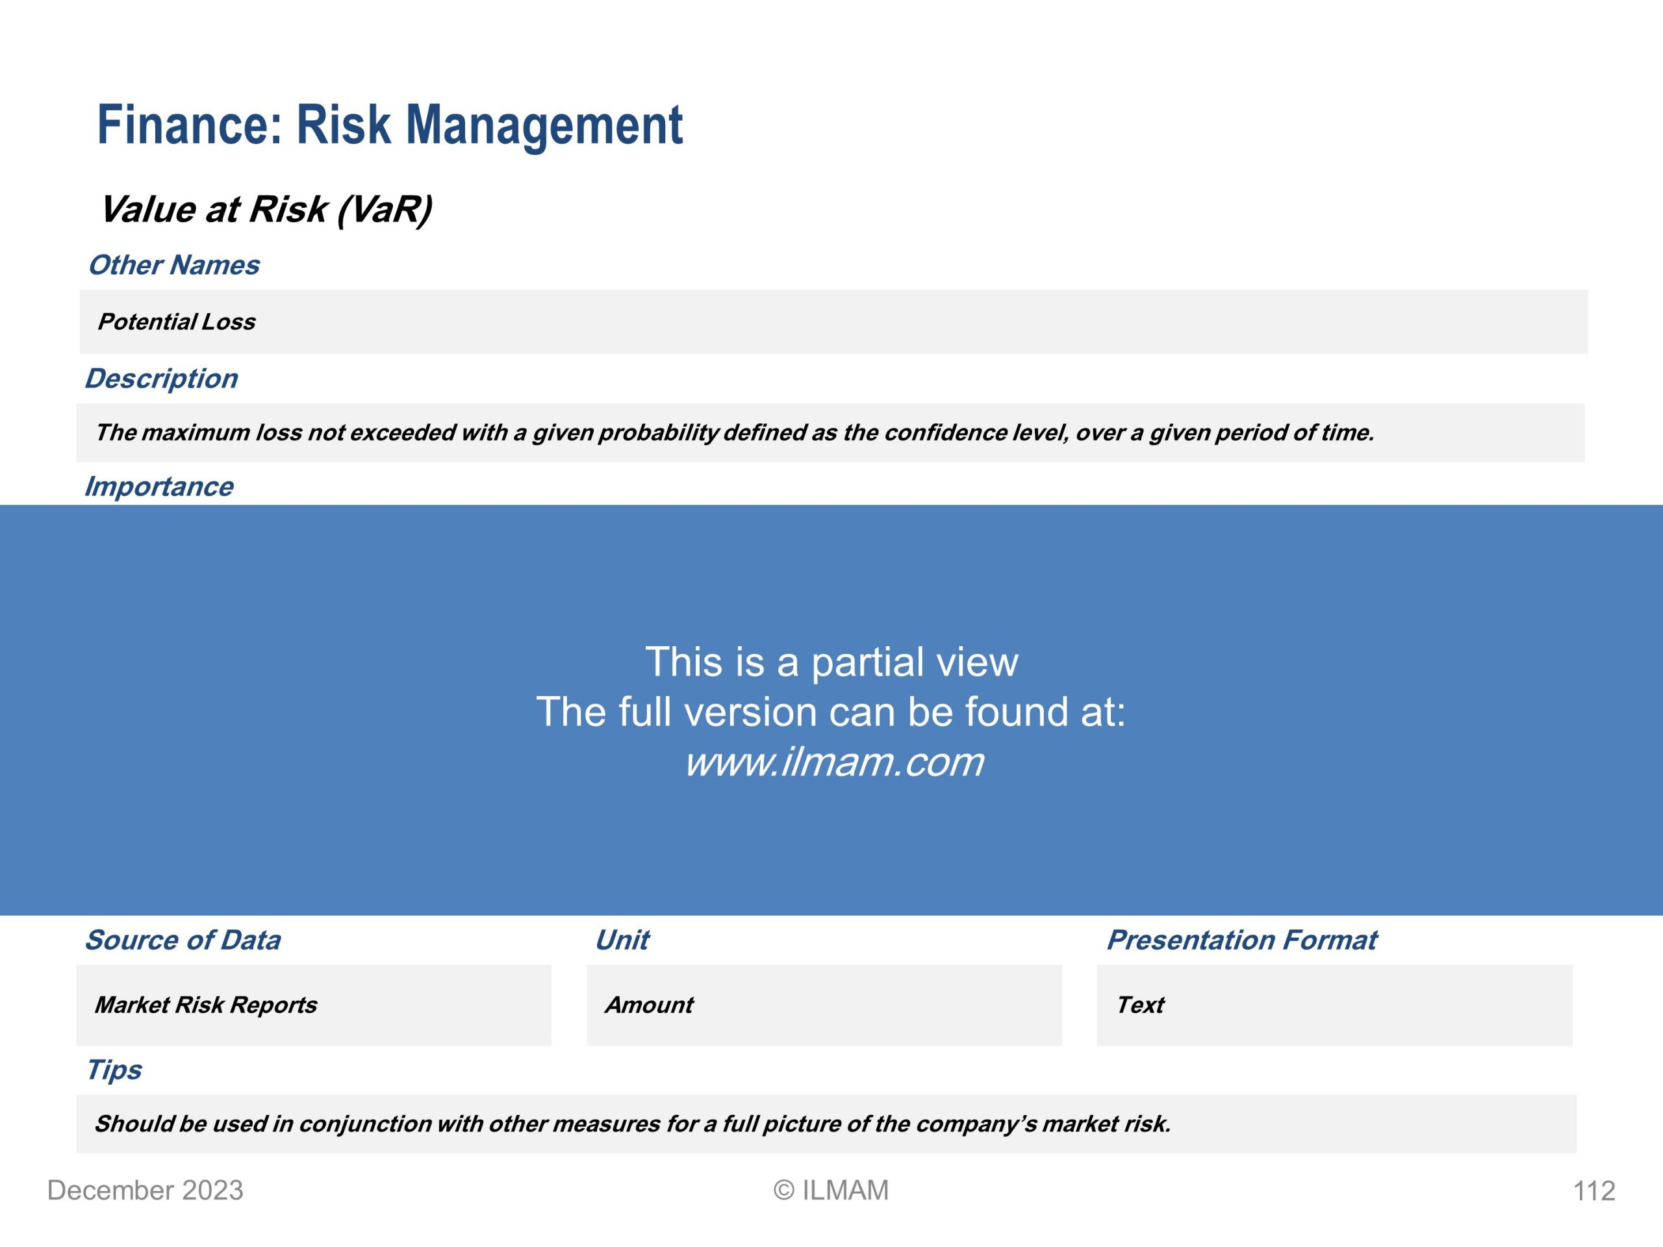Click the maximum loss description text
Image resolution: width=1663 pixels, height=1247 pixels.
[x=734, y=433]
